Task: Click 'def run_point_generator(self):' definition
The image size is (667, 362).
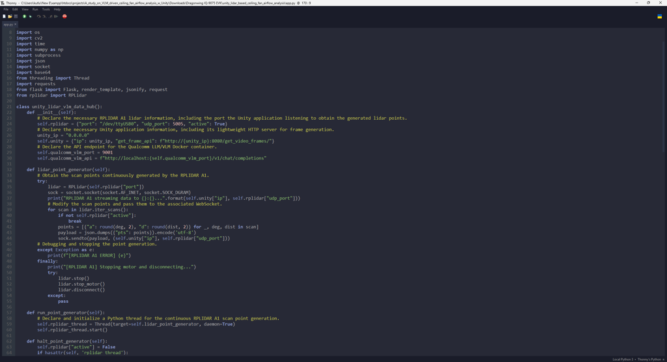Action: (66, 313)
